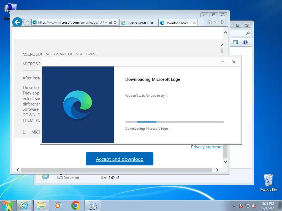Minimize the Internet Explorer window
This screenshot has height=211, width=282.
click(205, 15)
